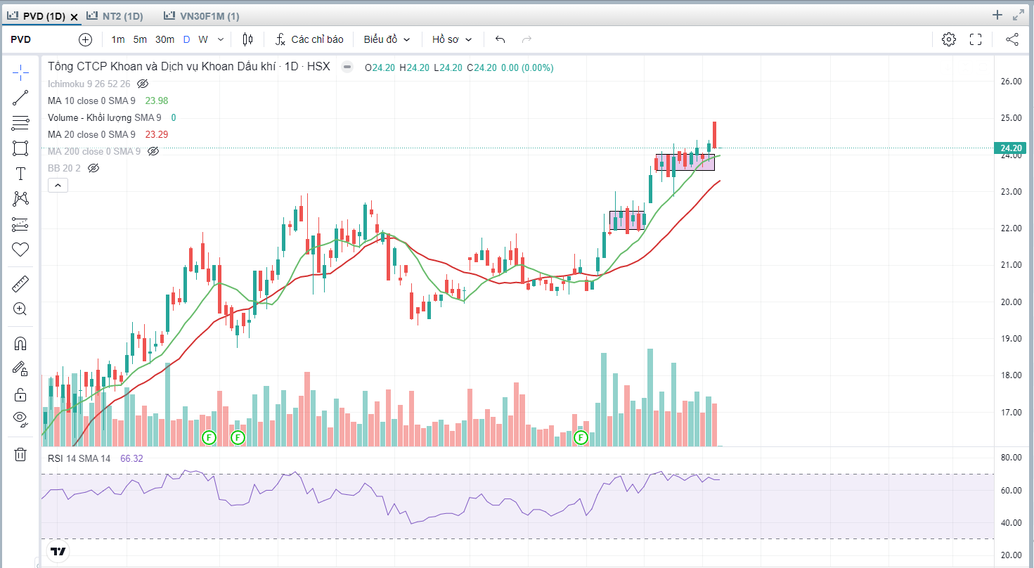Click the candlestick chart style icon
Image resolution: width=1034 pixels, height=568 pixels.
point(247,39)
